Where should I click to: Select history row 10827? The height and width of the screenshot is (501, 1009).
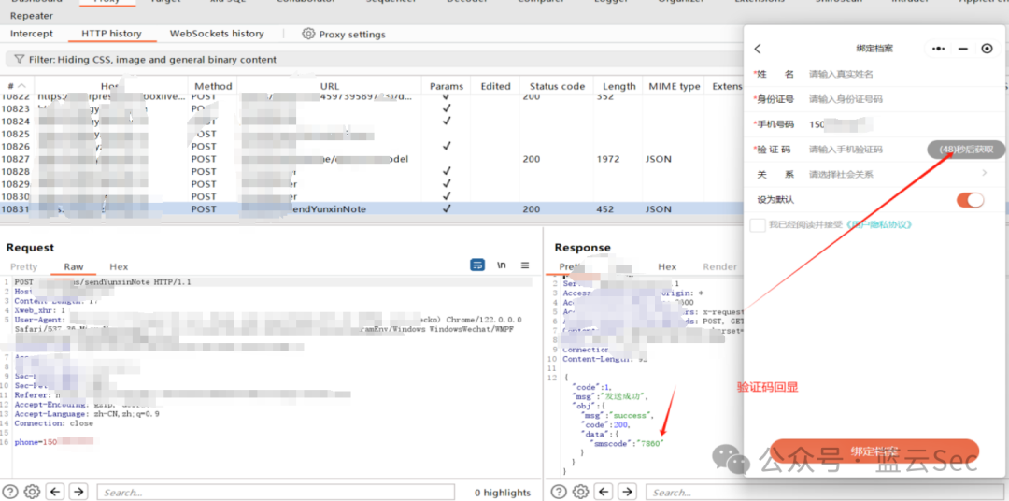[372, 159]
